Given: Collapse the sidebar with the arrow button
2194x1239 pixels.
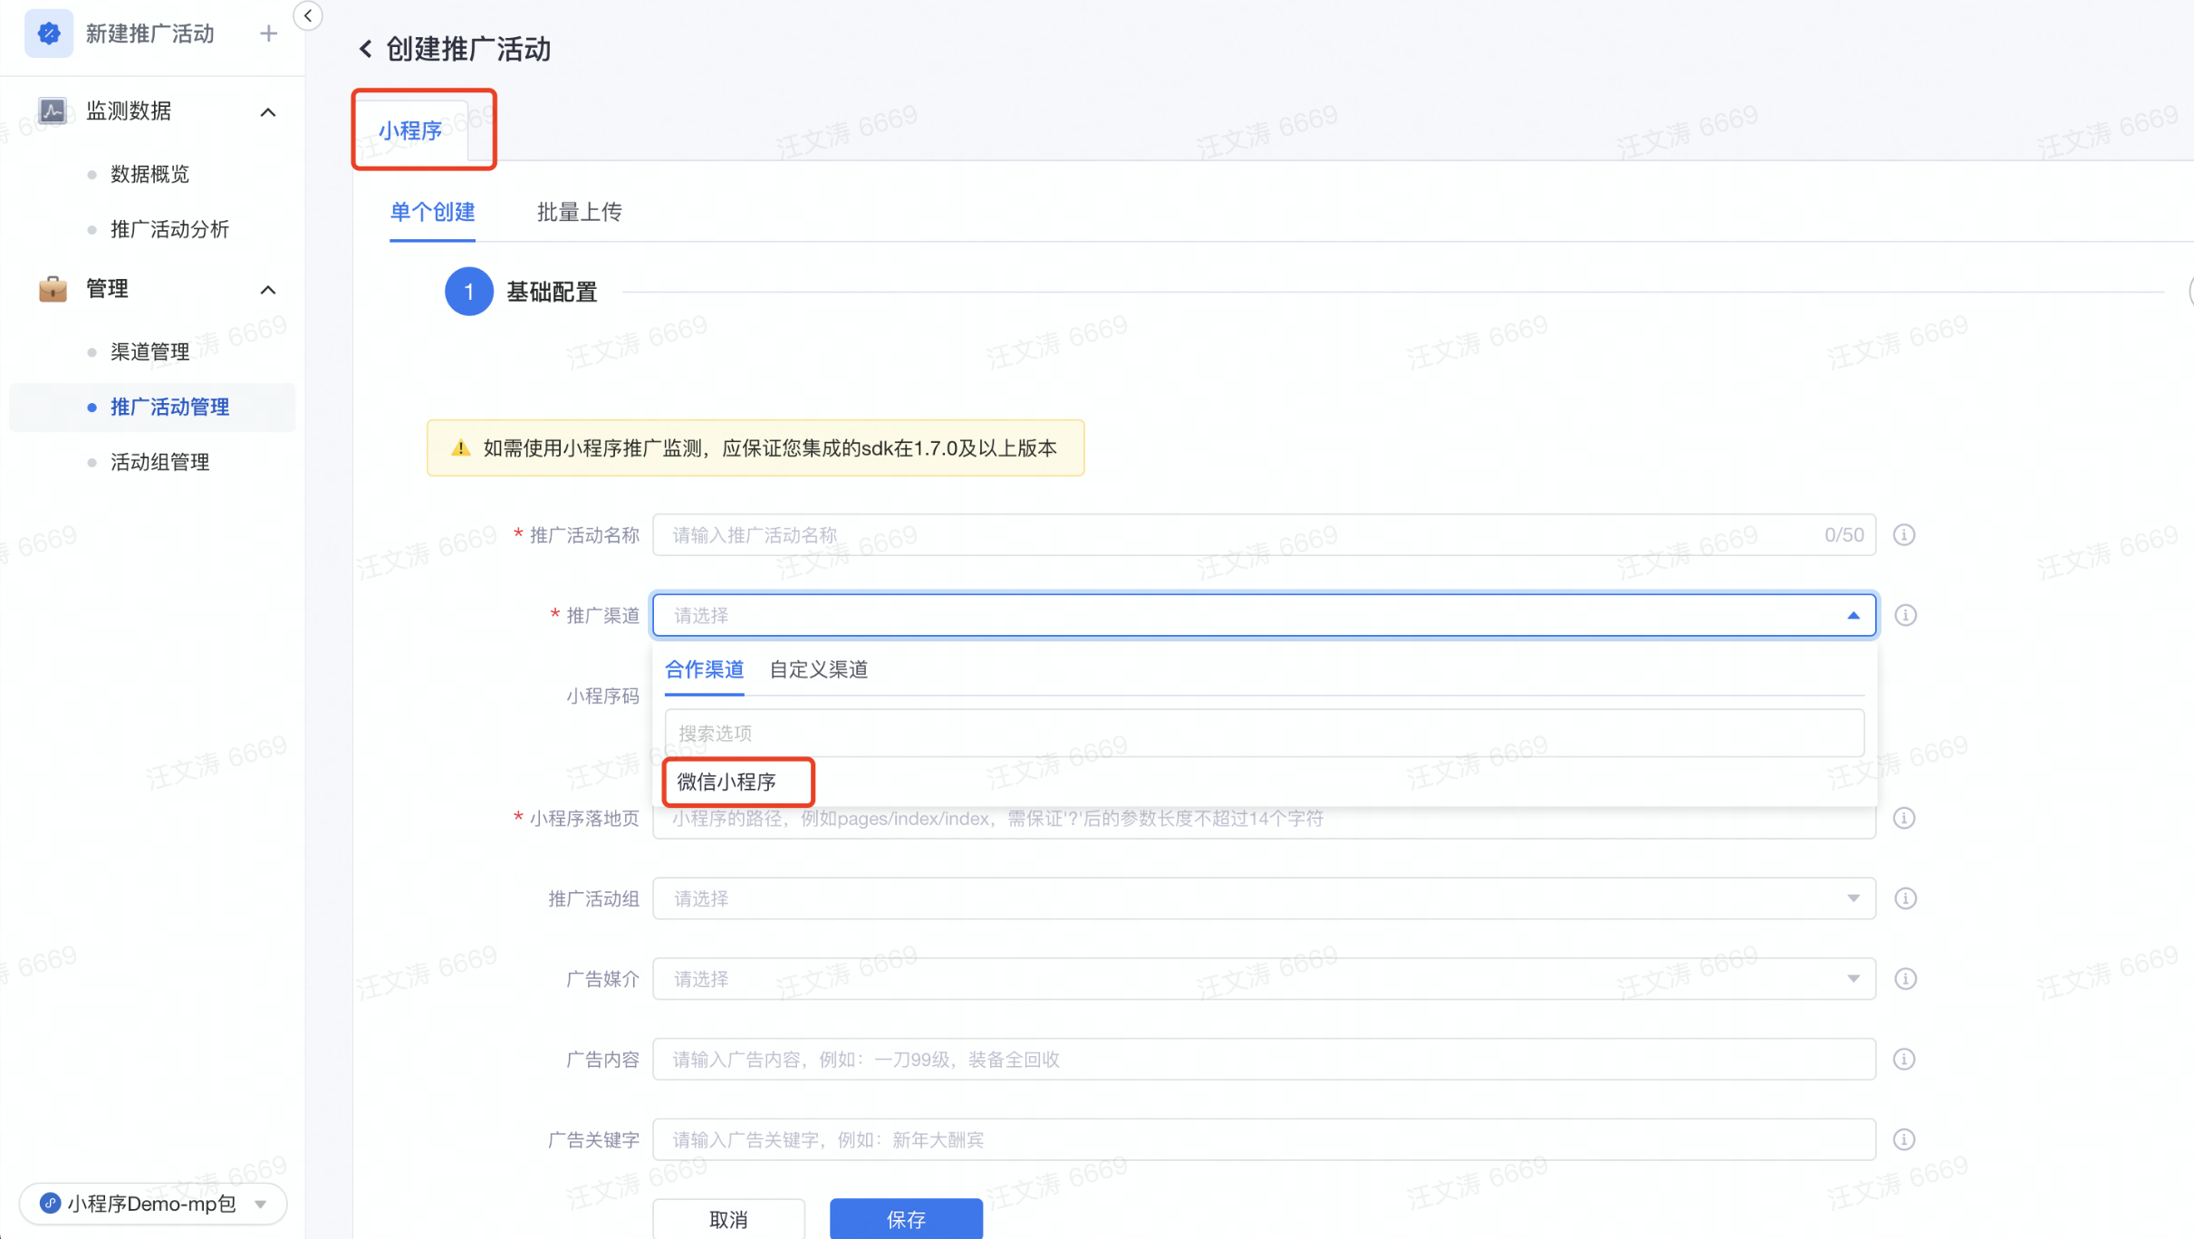Looking at the screenshot, I should [x=308, y=15].
